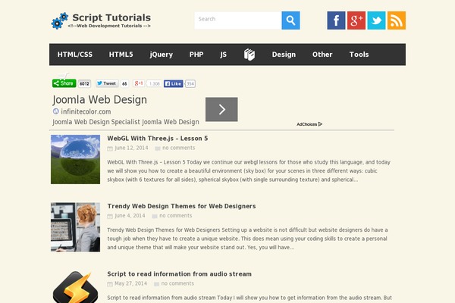Open the PHP menu

point(196,55)
